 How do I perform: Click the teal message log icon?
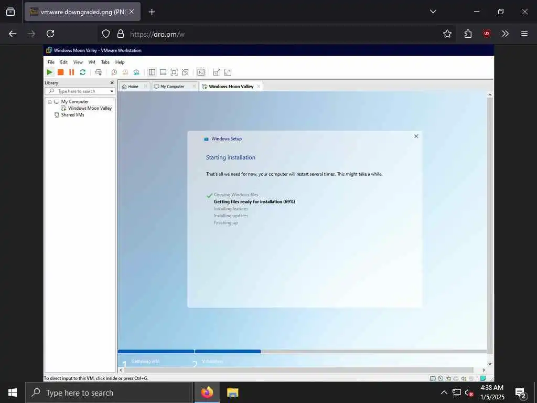pyautogui.click(x=483, y=378)
